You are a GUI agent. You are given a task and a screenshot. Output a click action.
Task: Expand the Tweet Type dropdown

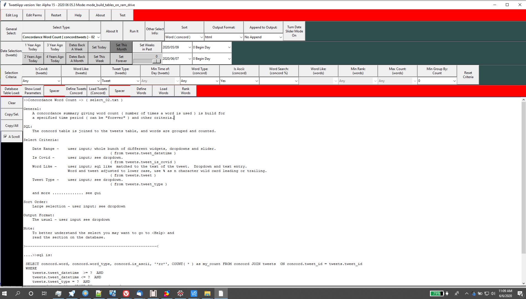[138, 81]
